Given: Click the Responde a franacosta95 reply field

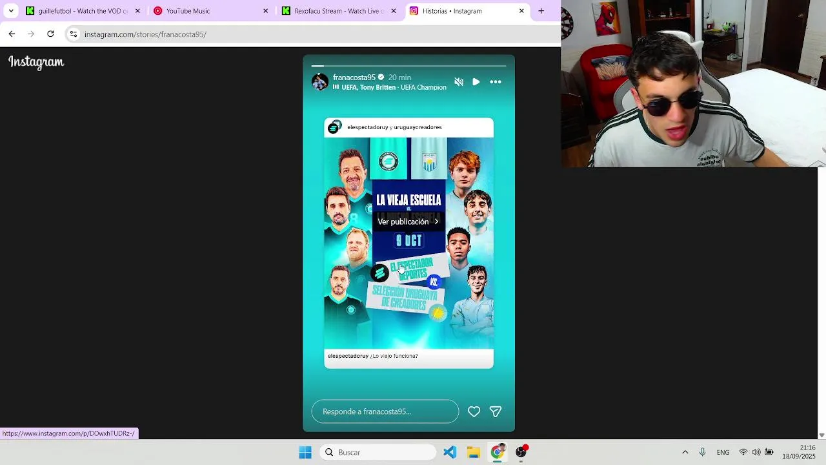Looking at the screenshot, I should click(x=385, y=411).
